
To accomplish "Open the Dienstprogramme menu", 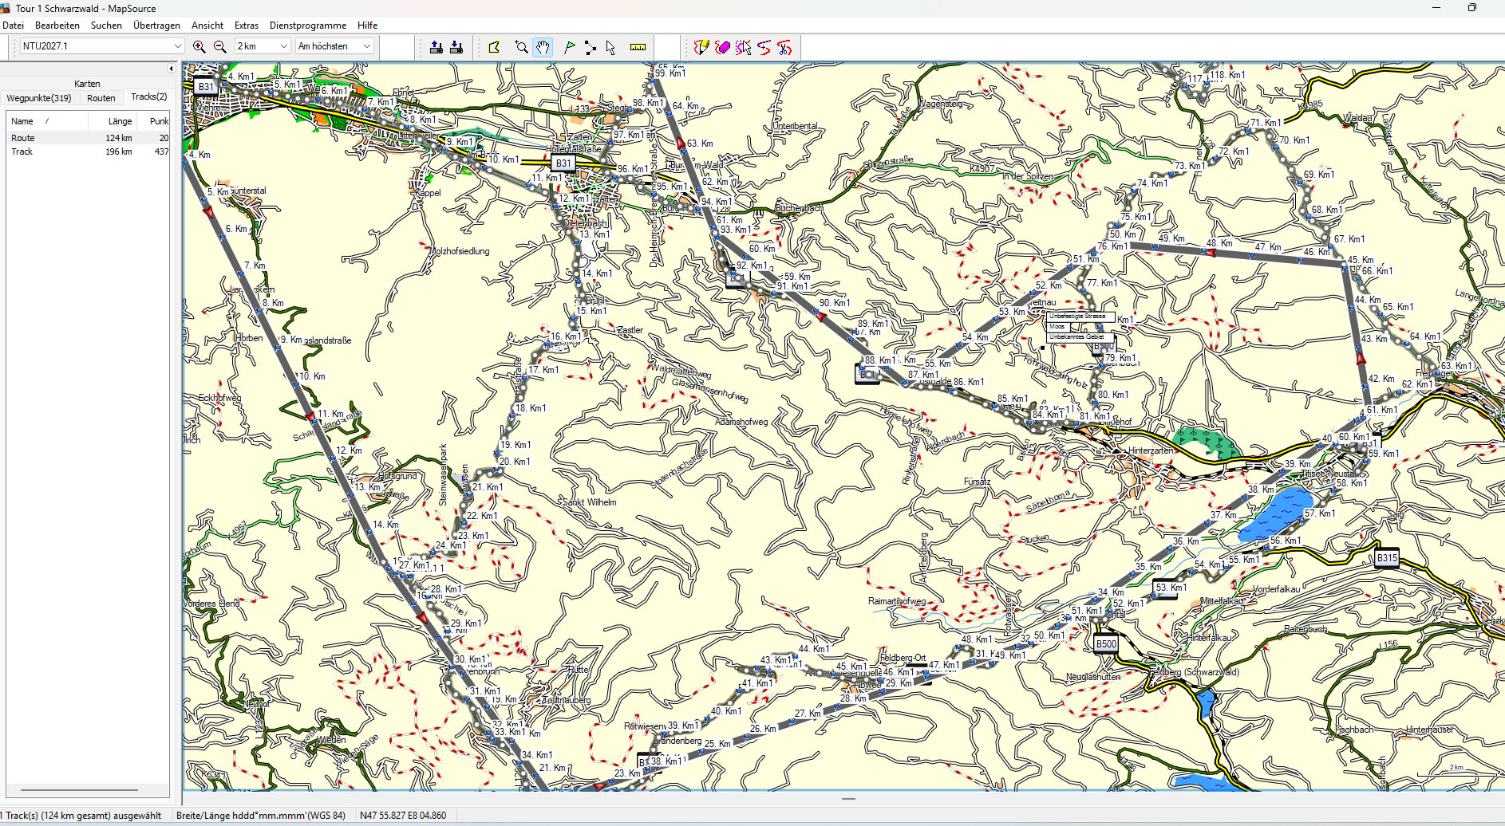I will 307,26.
